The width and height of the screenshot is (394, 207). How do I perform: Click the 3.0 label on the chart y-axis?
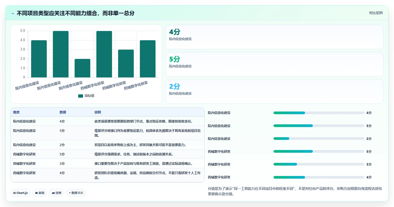(x=22, y=49)
